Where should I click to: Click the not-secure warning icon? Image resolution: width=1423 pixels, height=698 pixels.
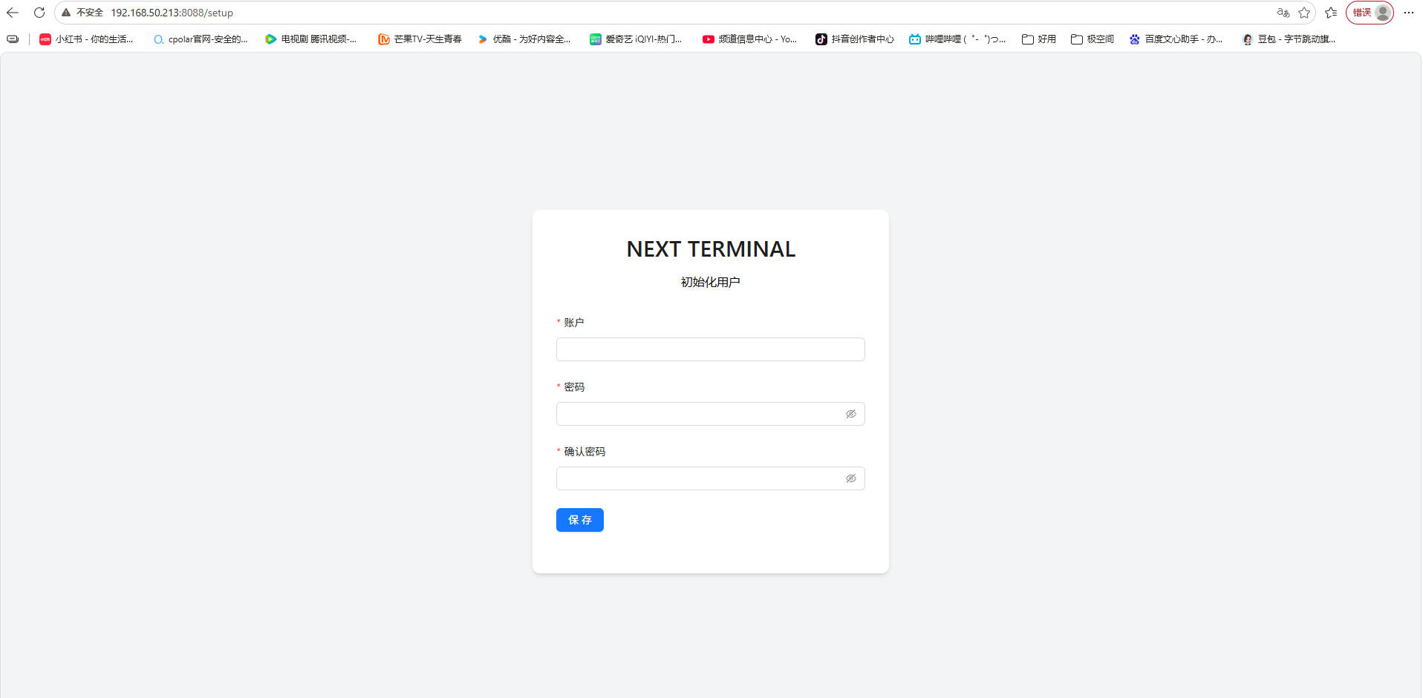point(66,13)
